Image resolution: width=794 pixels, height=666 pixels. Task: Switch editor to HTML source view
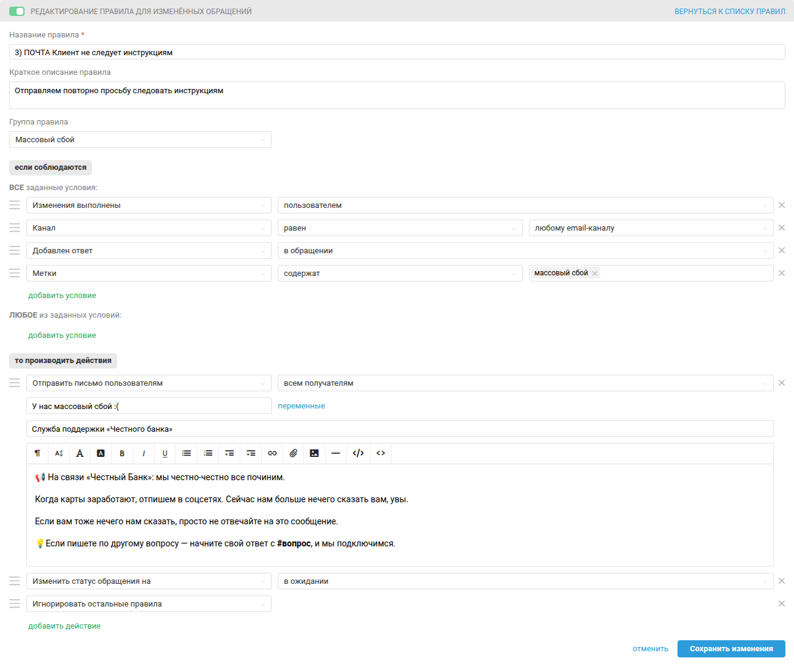click(x=381, y=453)
